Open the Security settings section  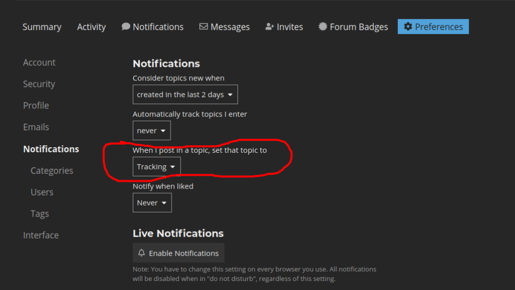(39, 84)
